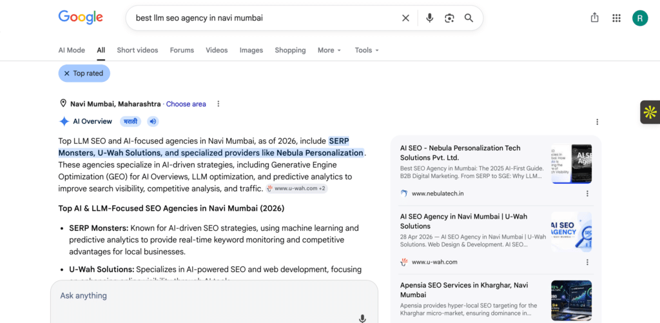Viewport: 660px width, 323px height.
Task: Remove the Top rated filter chip
Action: (x=84, y=73)
